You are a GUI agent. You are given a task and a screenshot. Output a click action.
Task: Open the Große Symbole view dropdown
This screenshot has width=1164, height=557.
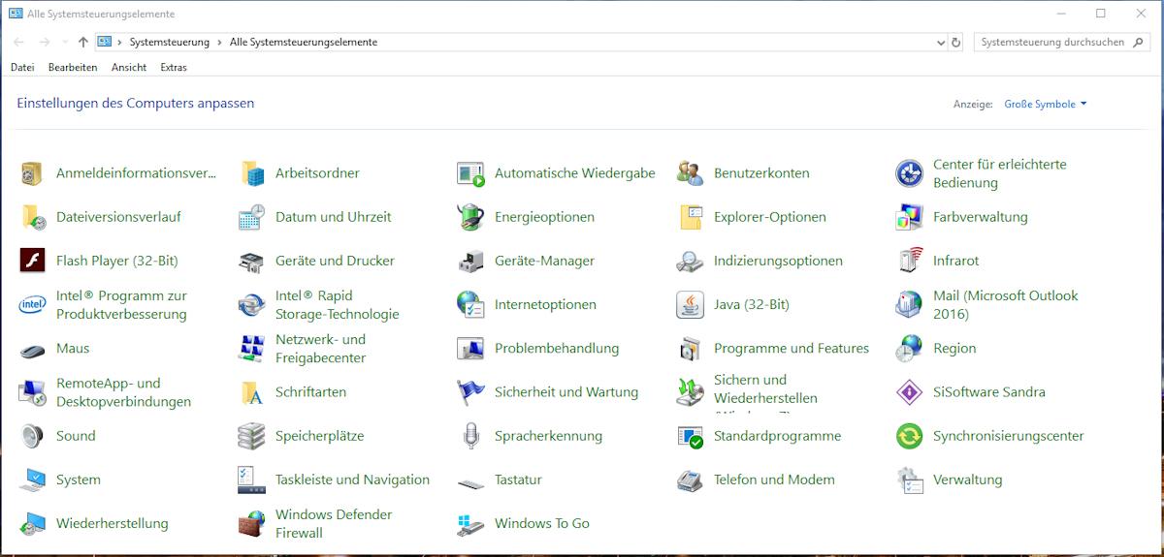tap(1046, 104)
